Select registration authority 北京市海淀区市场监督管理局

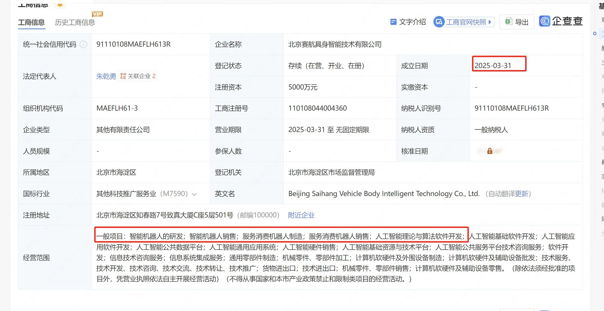tap(331, 172)
